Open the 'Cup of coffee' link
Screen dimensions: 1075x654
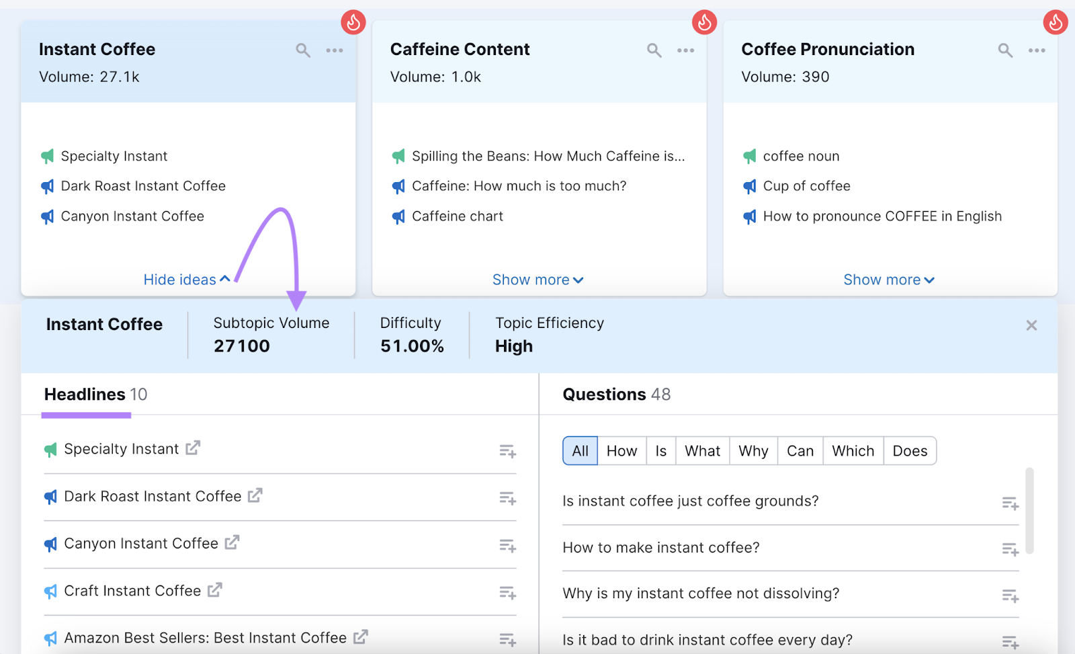tap(806, 186)
